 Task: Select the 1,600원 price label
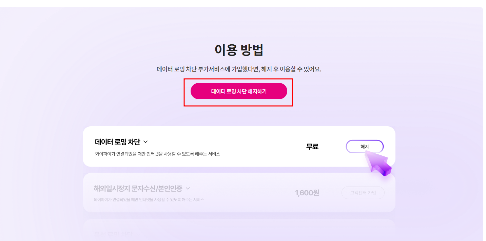[306, 193]
